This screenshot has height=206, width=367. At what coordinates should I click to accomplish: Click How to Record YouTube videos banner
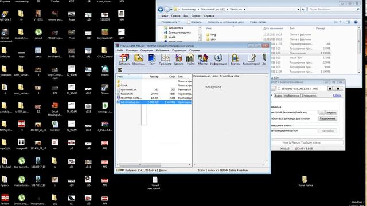tap(307, 142)
